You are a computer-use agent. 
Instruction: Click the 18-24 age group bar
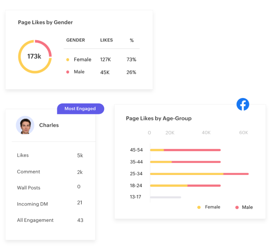[185, 185]
